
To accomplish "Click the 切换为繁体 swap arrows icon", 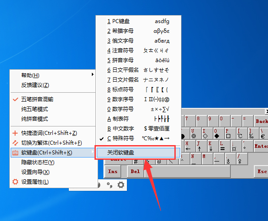I will click(x=15, y=143).
